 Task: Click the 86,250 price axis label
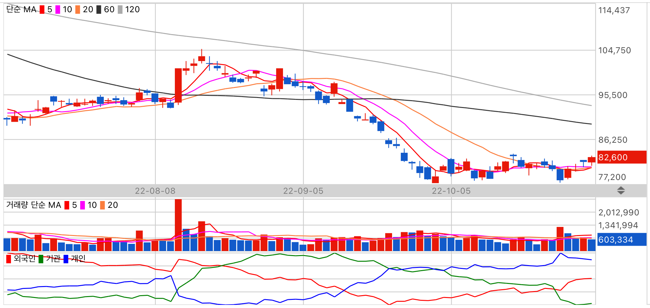click(x=613, y=140)
